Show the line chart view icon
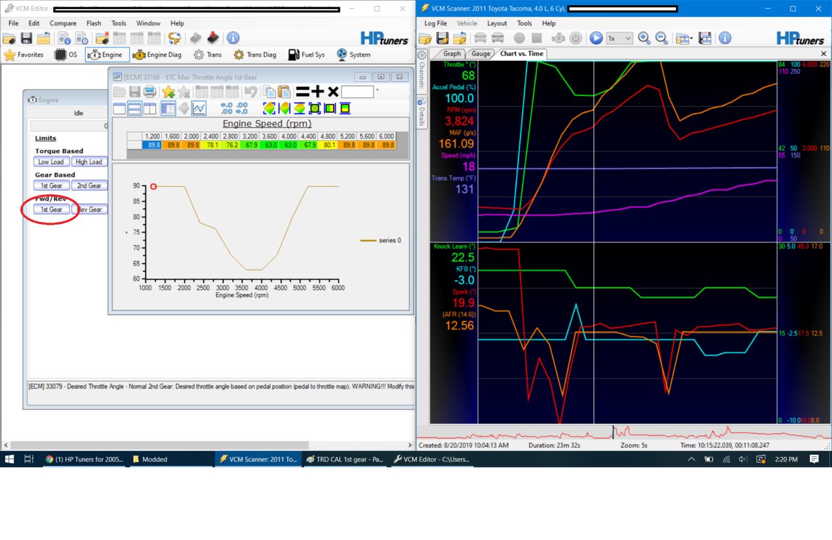 (x=199, y=108)
